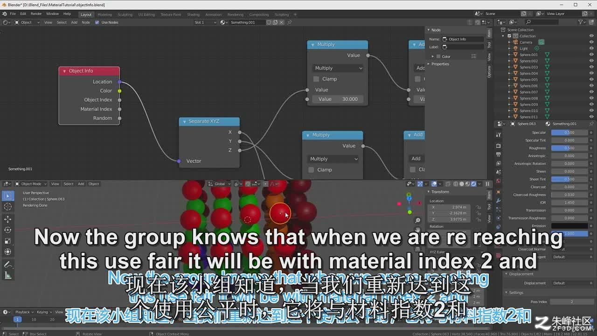Screen dimensions: 597x336
Task: Toggle the Color checkbox in Node panel
Action: (438, 56)
